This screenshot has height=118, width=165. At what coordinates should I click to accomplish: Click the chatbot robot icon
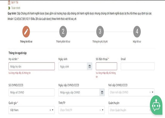coord(157,105)
